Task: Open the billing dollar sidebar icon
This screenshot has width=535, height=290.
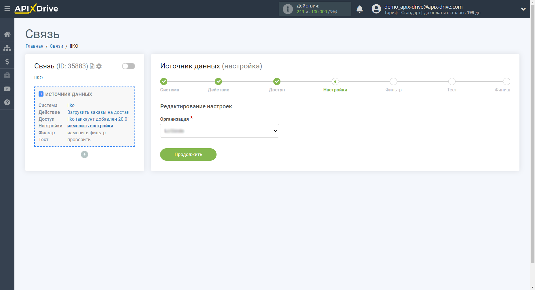Action: pyautogui.click(x=7, y=62)
